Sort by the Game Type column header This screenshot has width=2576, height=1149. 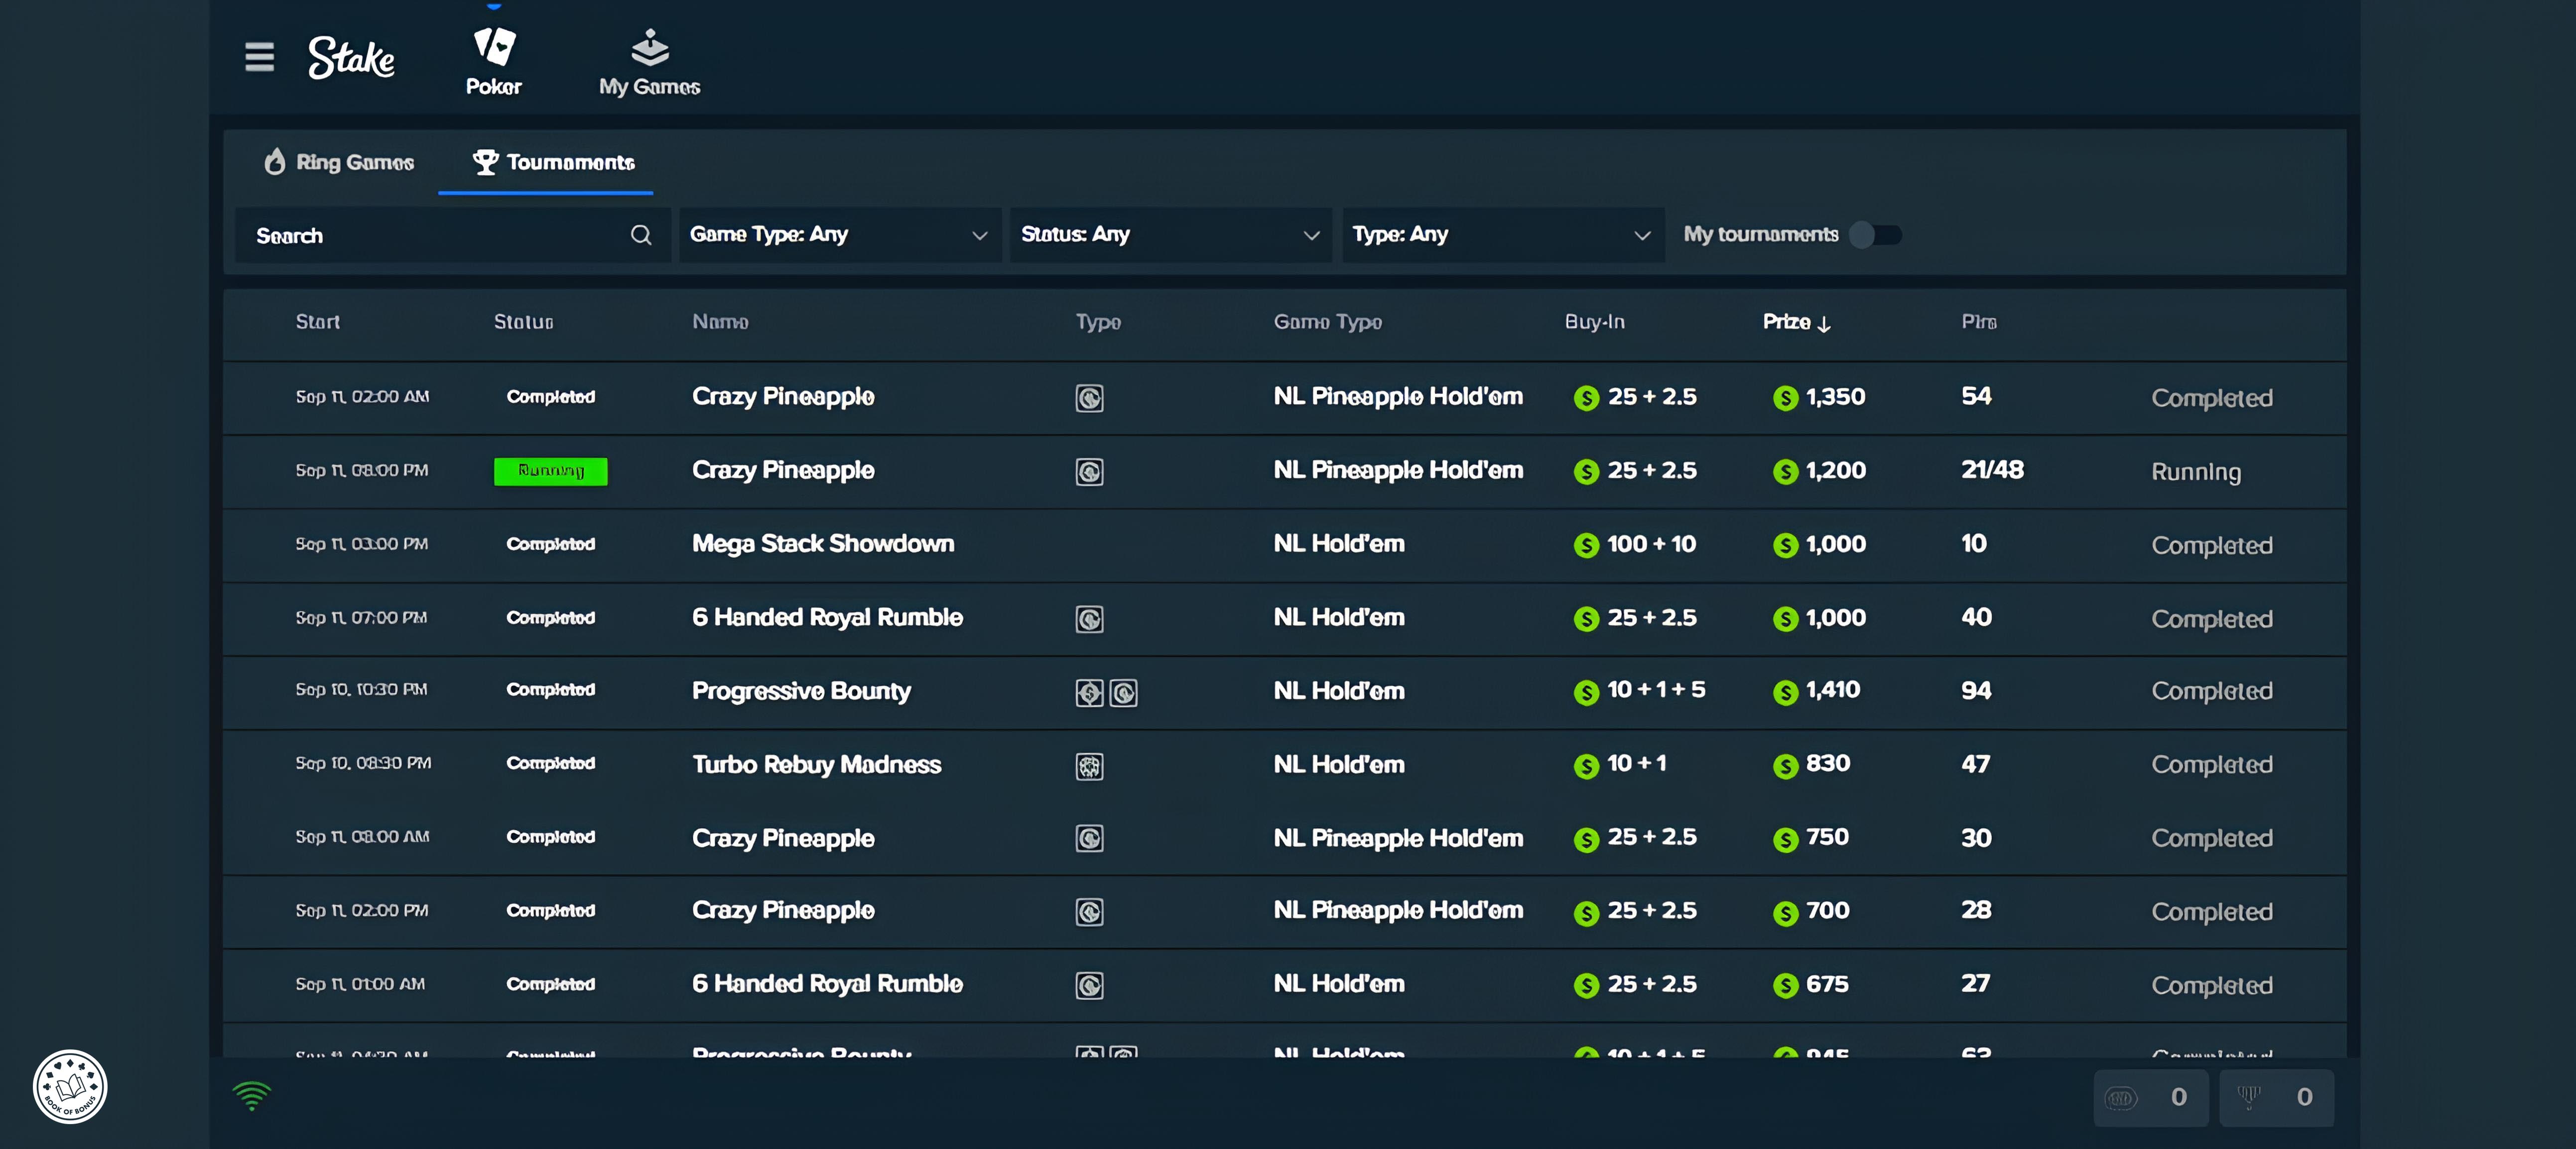[x=1328, y=322]
